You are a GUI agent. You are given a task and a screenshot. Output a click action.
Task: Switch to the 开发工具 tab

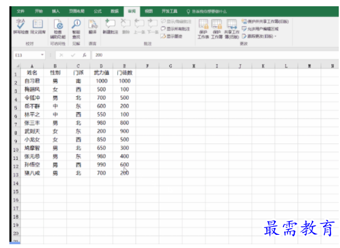coord(169,11)
